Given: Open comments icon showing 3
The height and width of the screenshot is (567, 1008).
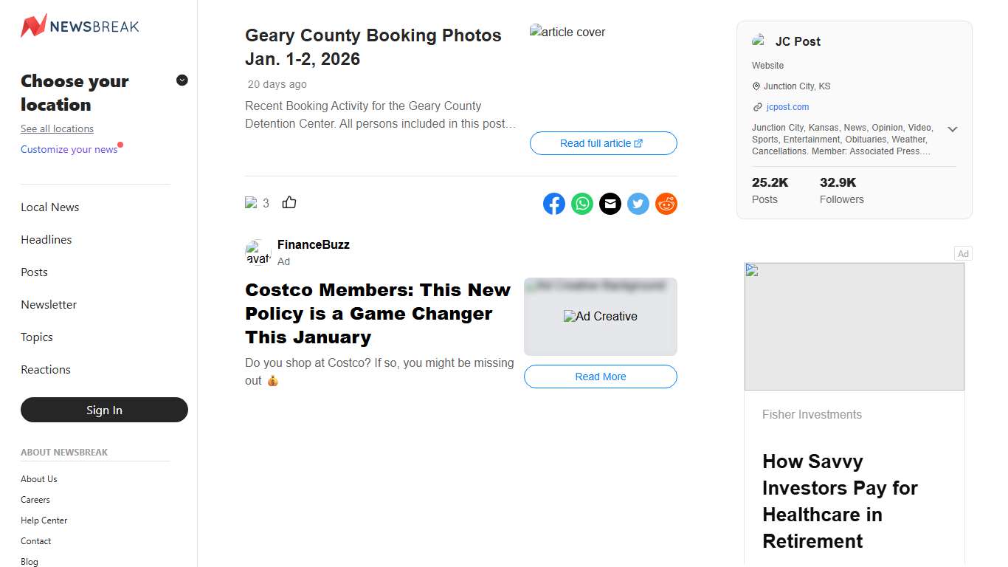Looking at the screenshot, I should coord(257,203).
